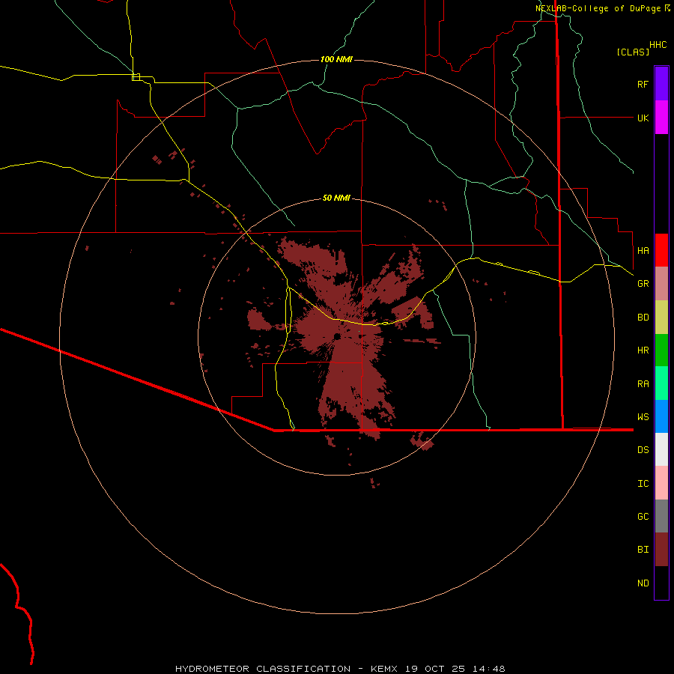
Task: Click the GC legend label
Action: pyautogui.click(x=643, y=517)
